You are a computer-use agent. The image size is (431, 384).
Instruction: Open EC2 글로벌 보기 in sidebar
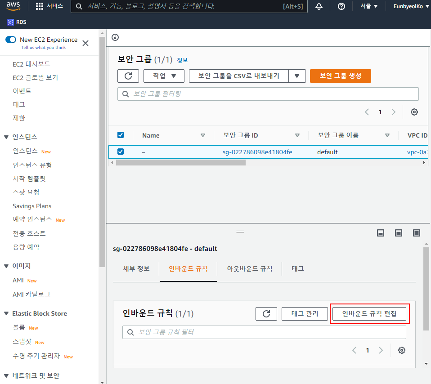point(35,77)
